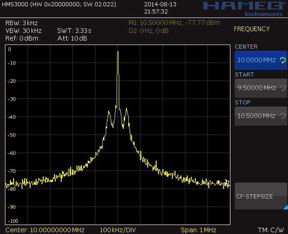Click the date 2014-08-13
The image size is (288, 234).
(160, 4)
